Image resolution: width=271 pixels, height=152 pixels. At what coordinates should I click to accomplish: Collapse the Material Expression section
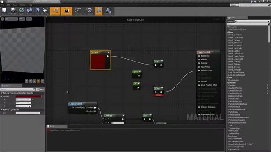coord(1,110)
